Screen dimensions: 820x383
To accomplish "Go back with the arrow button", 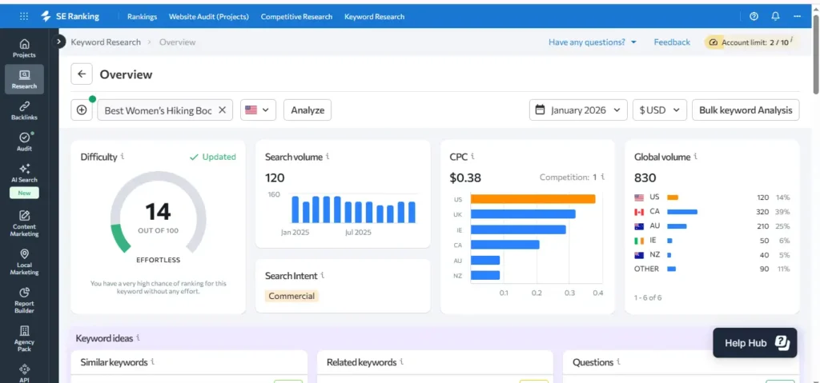I will 82,74.
